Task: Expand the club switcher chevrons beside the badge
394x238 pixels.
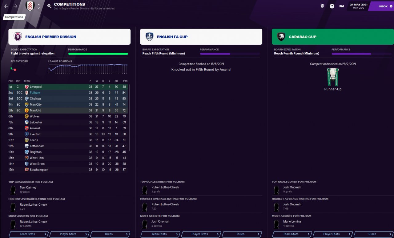Action: coord(39,6)
